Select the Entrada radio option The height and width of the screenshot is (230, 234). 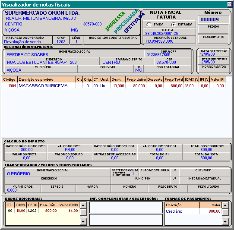coord(174,24)
